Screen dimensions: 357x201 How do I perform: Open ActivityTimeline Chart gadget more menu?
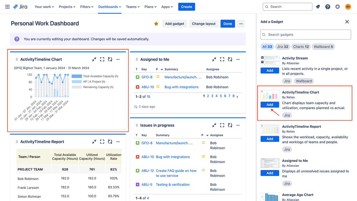118,59
